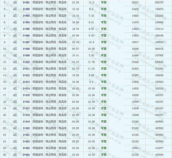Open unit link S-002
This screenshot has width=172, height=158.
26,9
